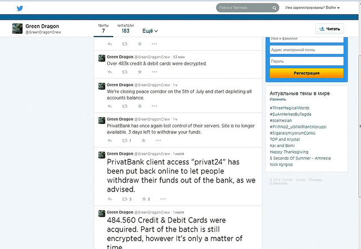This screenshot has height=249, width=361.
Task: Reply to the 'closing peace corridor' tweet
Action: (x=110, y=106)
